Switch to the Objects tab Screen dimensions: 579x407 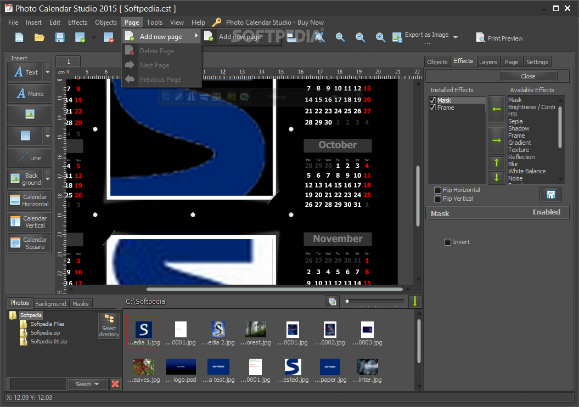click(x=437, y=62)
